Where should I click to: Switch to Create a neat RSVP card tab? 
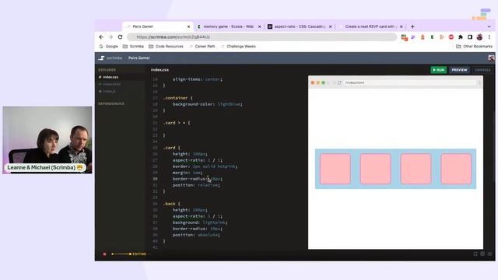[x=370, y=26]
